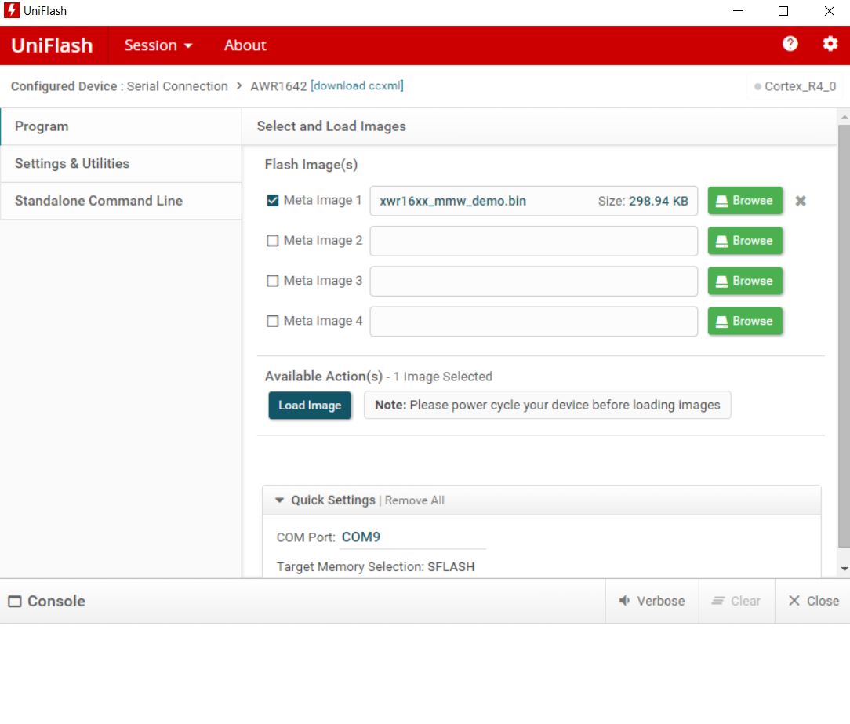Image resolution: width=850 pixels, height=724 pixels.
Task: Click the xwr16xx_mmw_demo.bin file name
Action: pyautogui.click(x=452, y=202)
